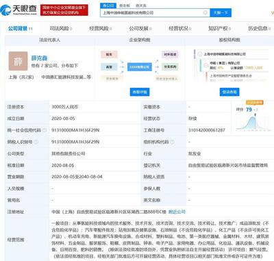Open the 经营风险 tab

101,29
